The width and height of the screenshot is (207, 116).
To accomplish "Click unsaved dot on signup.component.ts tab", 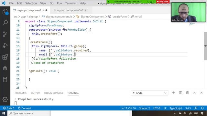I will click(x=46, y=10).
